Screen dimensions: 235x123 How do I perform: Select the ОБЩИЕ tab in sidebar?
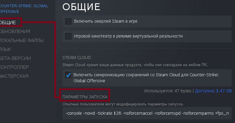(x=8, y=22)
